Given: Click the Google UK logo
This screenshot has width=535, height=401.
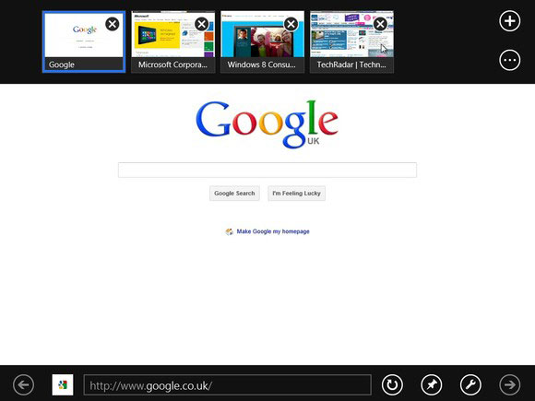Looking at the screenshot, I should click(267, 124).
